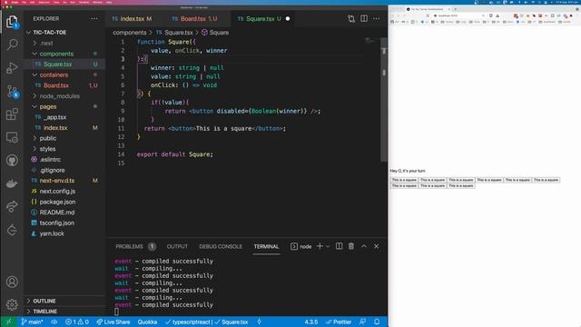The height and width of the screenshot is (327, 581).
Task: Open the Search view in activity bar
Action: click(x=12, y=45)
